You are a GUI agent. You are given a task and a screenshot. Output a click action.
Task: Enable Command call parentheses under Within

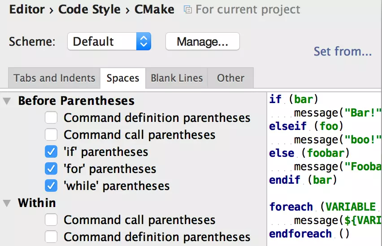(x=51, y=220)
